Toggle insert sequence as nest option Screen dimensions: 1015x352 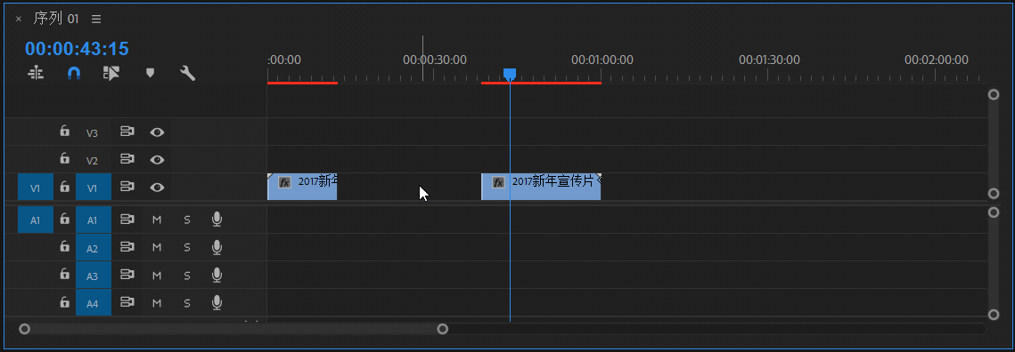[36, 74]
